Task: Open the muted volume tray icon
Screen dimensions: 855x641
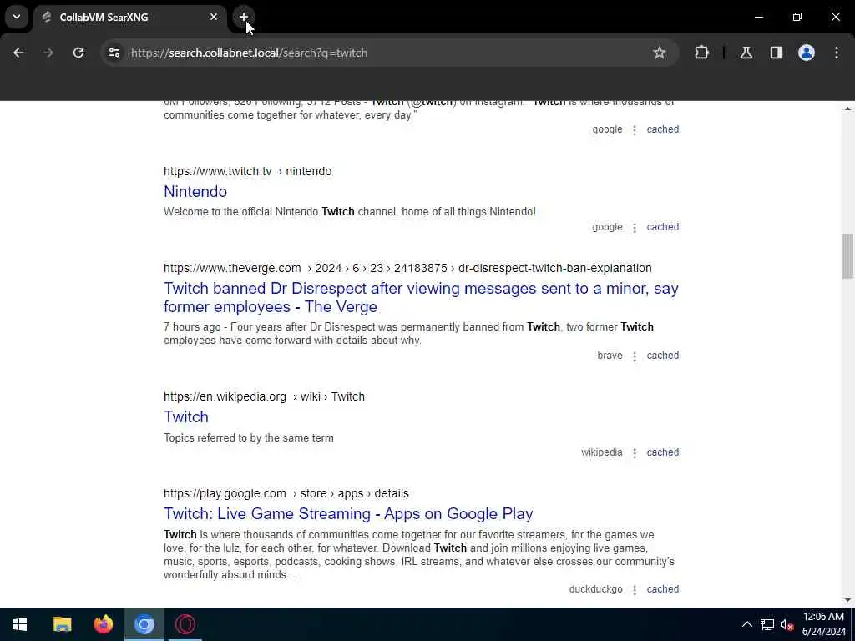Action: pos(787,624)
